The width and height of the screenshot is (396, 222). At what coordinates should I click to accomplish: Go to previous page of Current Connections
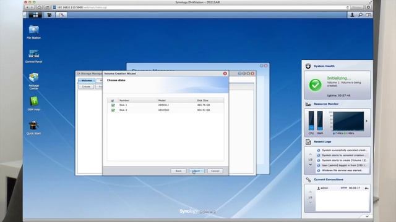(x=311, y=192)
